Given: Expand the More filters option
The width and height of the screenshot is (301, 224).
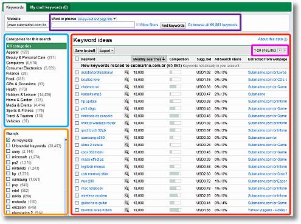Looking at the screenshot, I should [147, 25].
